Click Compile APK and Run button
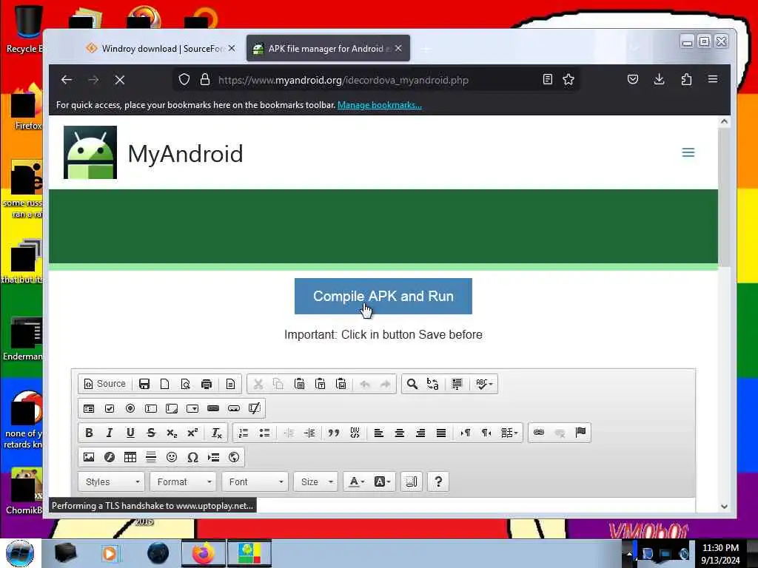 (383, 296)
